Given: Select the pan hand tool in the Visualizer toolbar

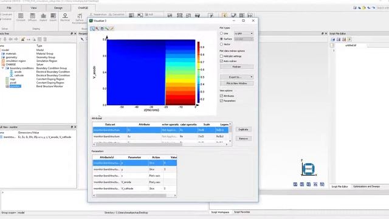Looking at the screenshot, I should tap(102, 29).
